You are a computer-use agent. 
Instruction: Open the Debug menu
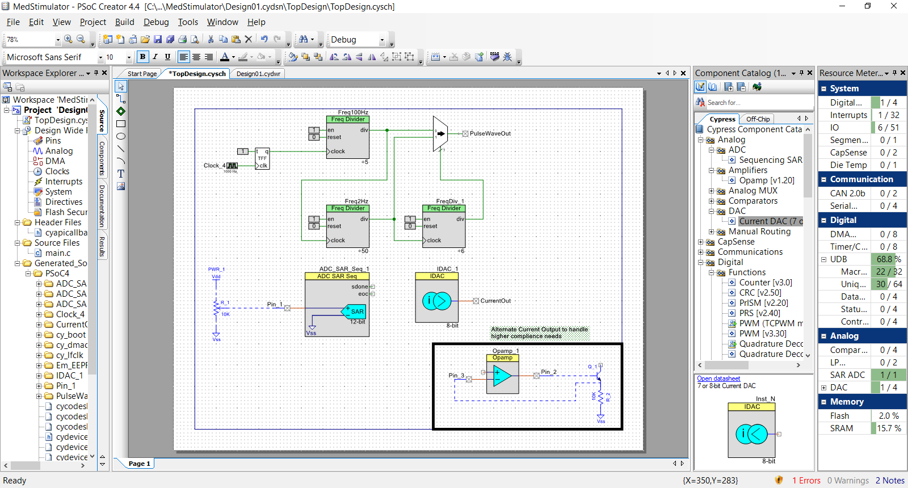point(156,22)
